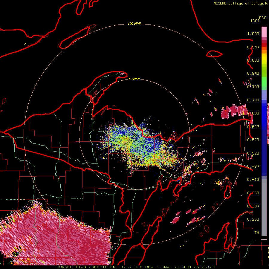This screenshot has height=269, width=269.
Task: Click the 0.520 scale label
Action: (x=253, y=153)
